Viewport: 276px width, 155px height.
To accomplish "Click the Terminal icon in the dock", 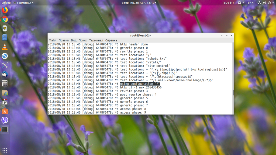I will 5,129.
